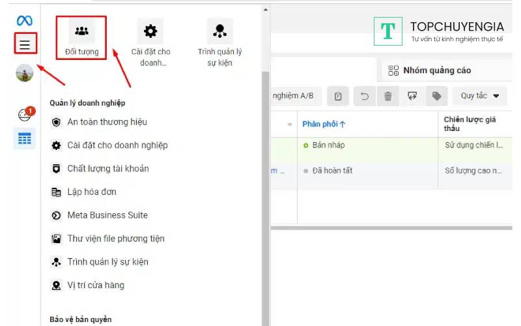Select Vị trí cửa hàng menu item
The image size is (521, 326).
(96, 285)
